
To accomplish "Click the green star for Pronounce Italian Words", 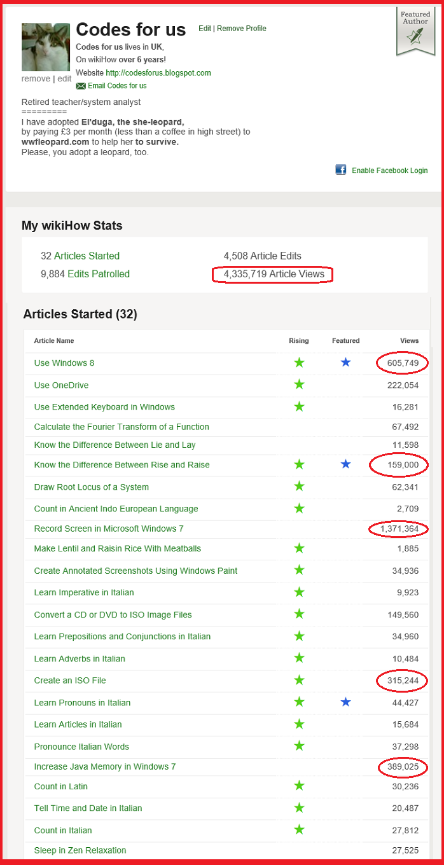I will tap(299, 746).
